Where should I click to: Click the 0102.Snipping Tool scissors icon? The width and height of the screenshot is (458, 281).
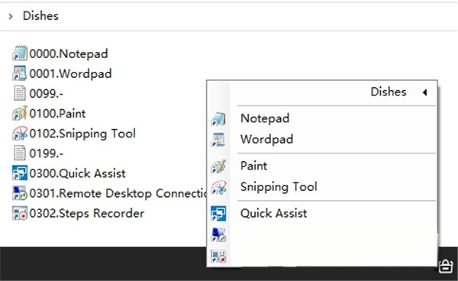(x=20, y=133)
